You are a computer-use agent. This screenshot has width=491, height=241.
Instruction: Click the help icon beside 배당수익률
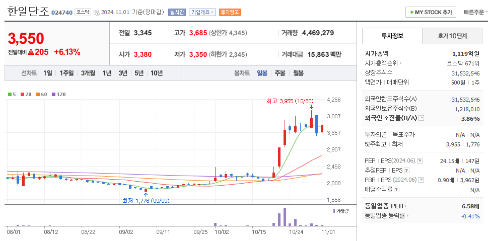click(x=396, y=190)
